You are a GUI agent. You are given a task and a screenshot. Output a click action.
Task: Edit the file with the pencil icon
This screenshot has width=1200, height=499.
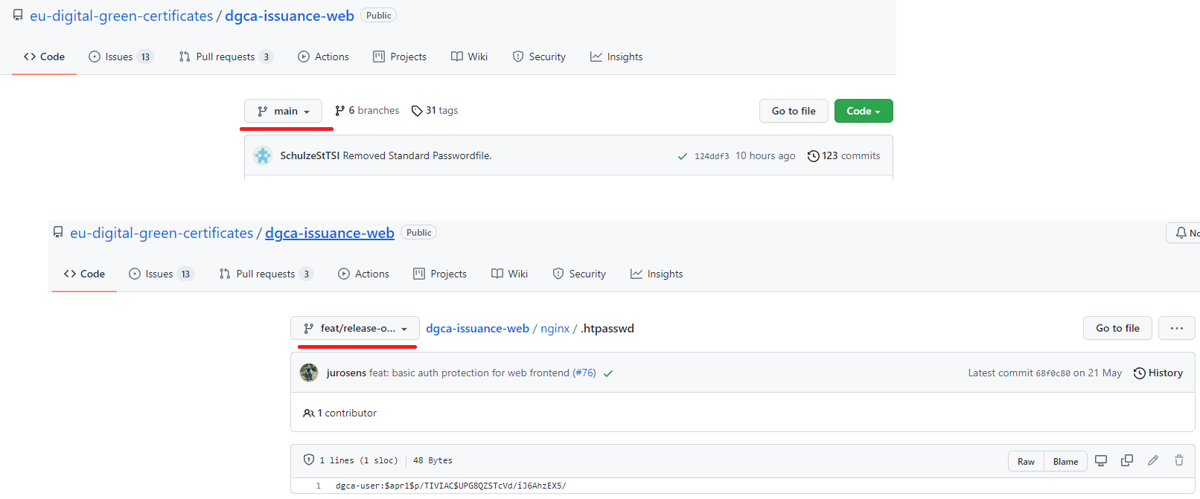(1153, 460)
